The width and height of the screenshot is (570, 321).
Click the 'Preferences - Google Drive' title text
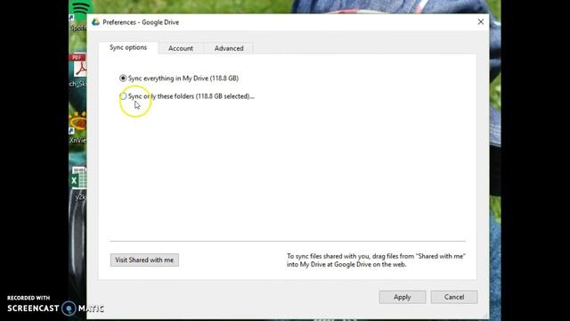pos(141,22)
